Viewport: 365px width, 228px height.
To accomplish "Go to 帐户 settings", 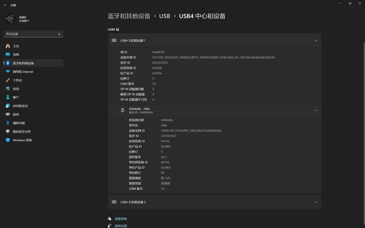I will pyautogui.click(x=16, y=97).
